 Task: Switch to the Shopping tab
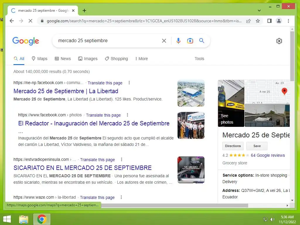click(116, 59)
